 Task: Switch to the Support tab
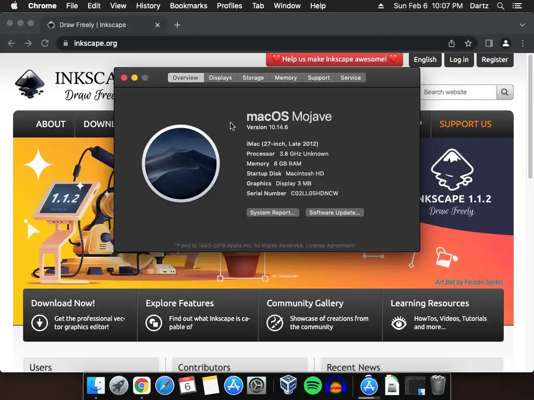319,78
